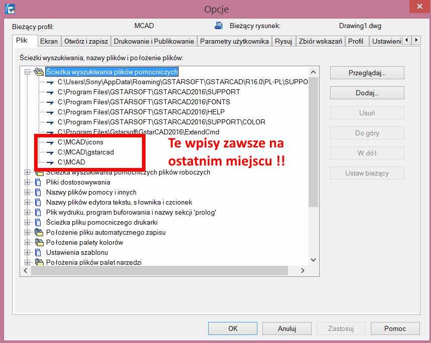Click arrow icon beside GSTARCAD2016\HELP path
431x343 pixels.
(x=50, y=112)
